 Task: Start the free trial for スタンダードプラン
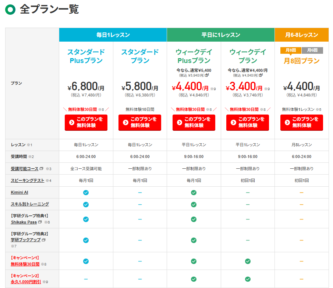coord(140,122)
